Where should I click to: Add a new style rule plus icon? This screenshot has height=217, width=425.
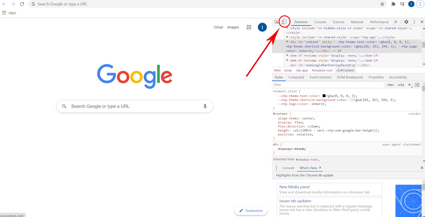click(x=410, y=85)
